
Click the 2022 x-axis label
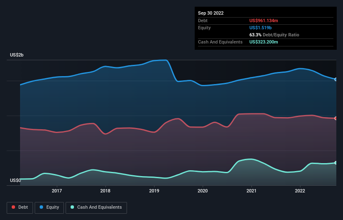pyautogui.click(x=300, y=191)
